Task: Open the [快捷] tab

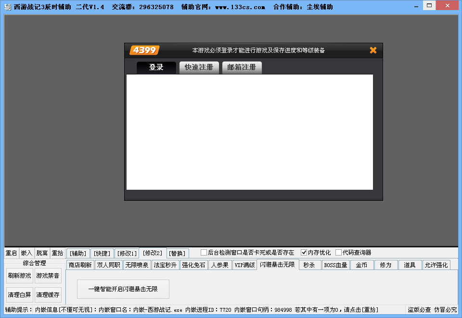Action: (x=102, y=253)
